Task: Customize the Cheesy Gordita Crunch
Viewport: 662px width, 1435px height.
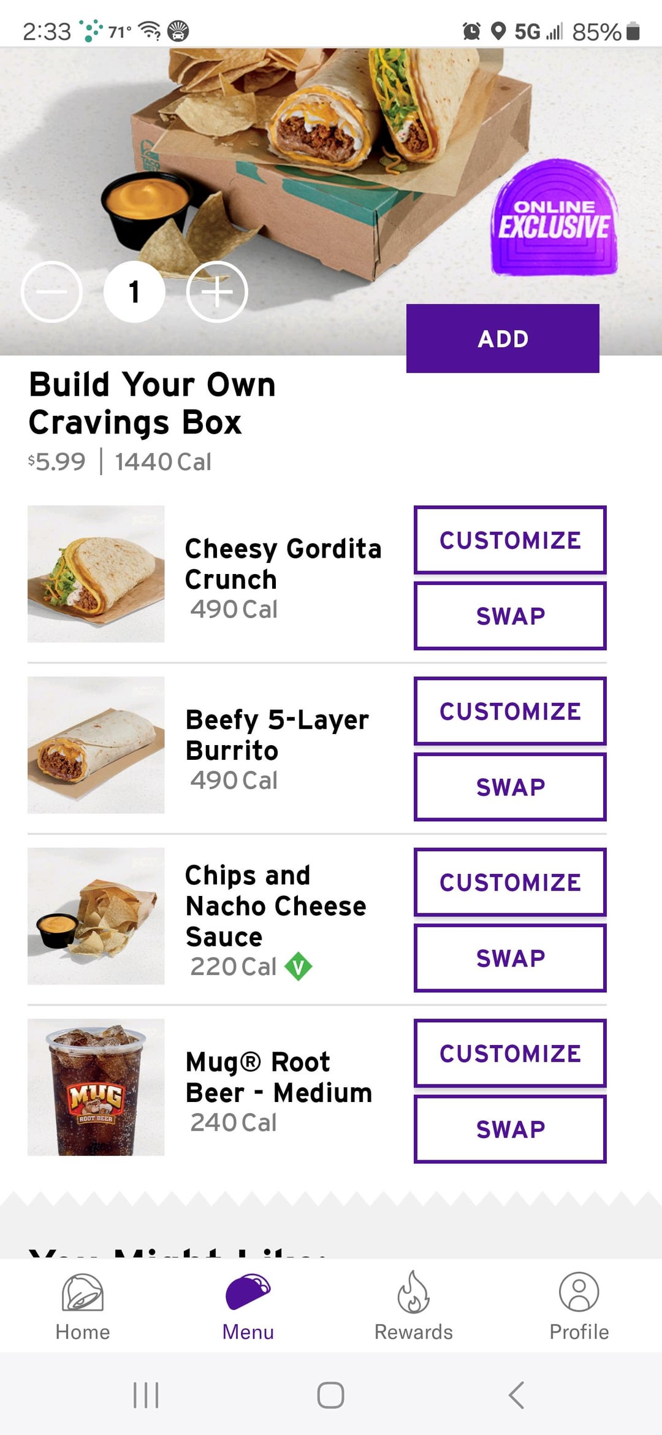Action: pyautogui.click(x=510, y=540)
